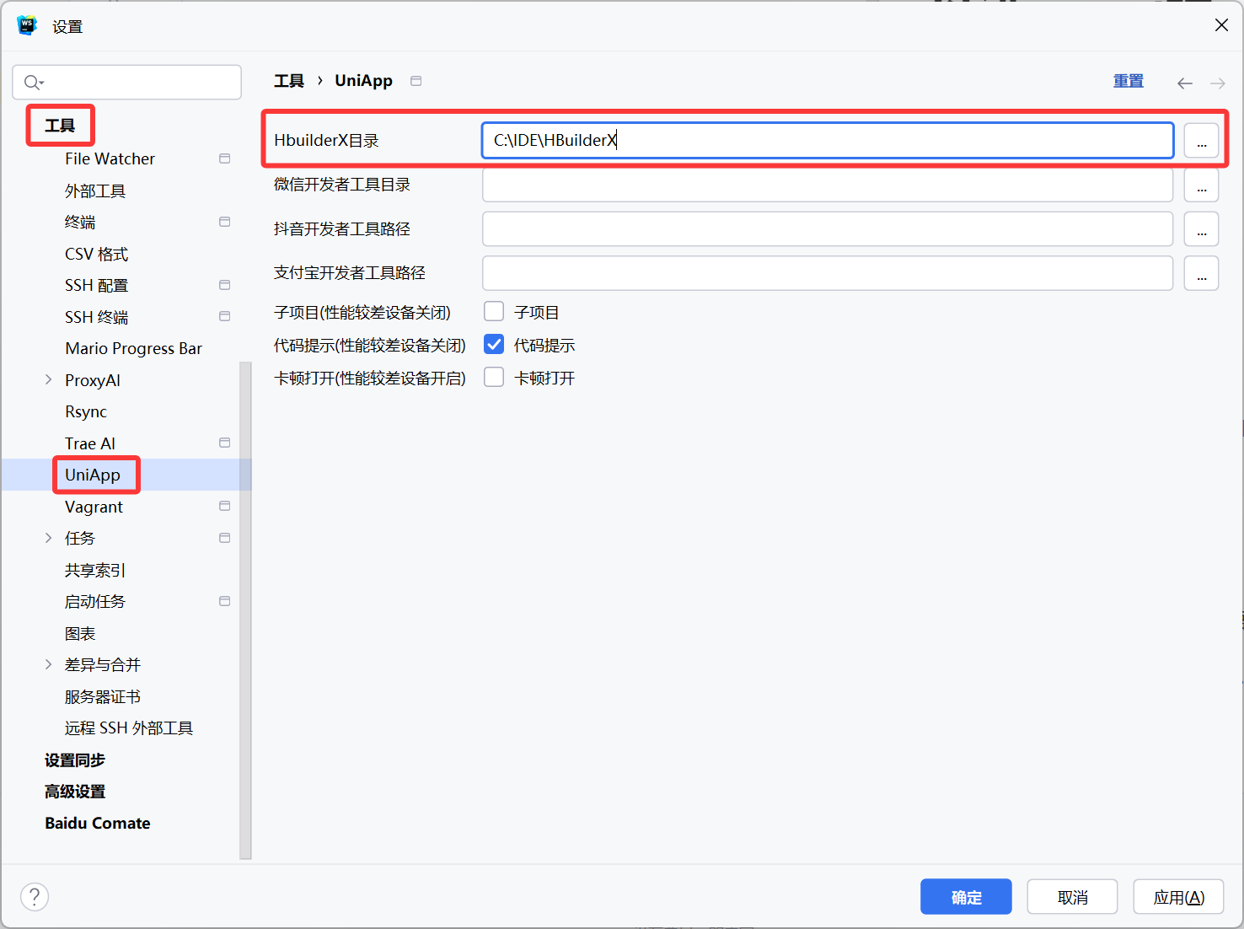Click the 支付宝开发者工具路径 field
Viewport: 1244px width, 929px height.
tap(828, 273)
